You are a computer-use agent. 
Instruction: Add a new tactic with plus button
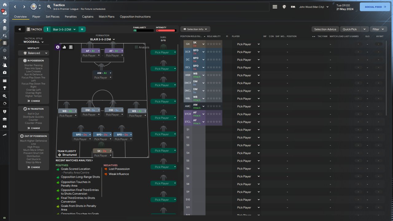82,29
